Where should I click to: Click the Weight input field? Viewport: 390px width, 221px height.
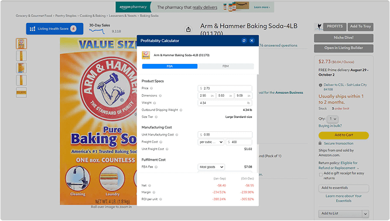(x=225, y=103)
